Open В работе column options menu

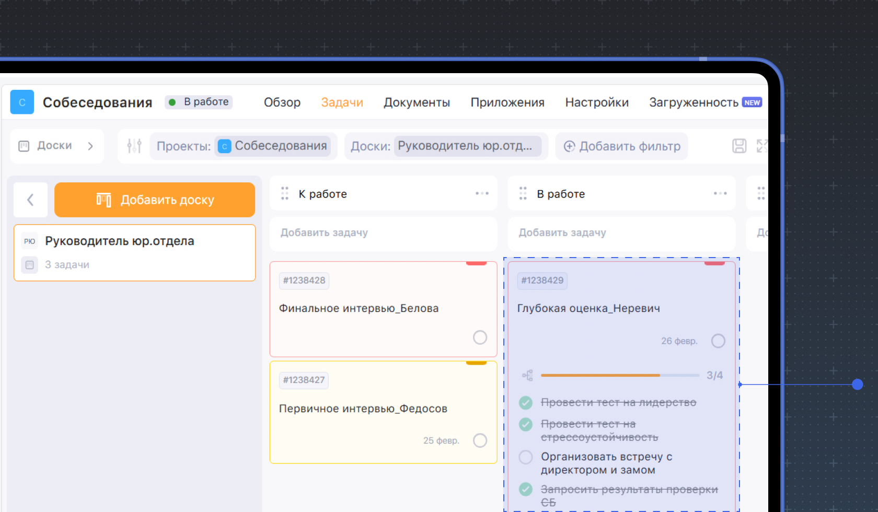tap(720, 194)
